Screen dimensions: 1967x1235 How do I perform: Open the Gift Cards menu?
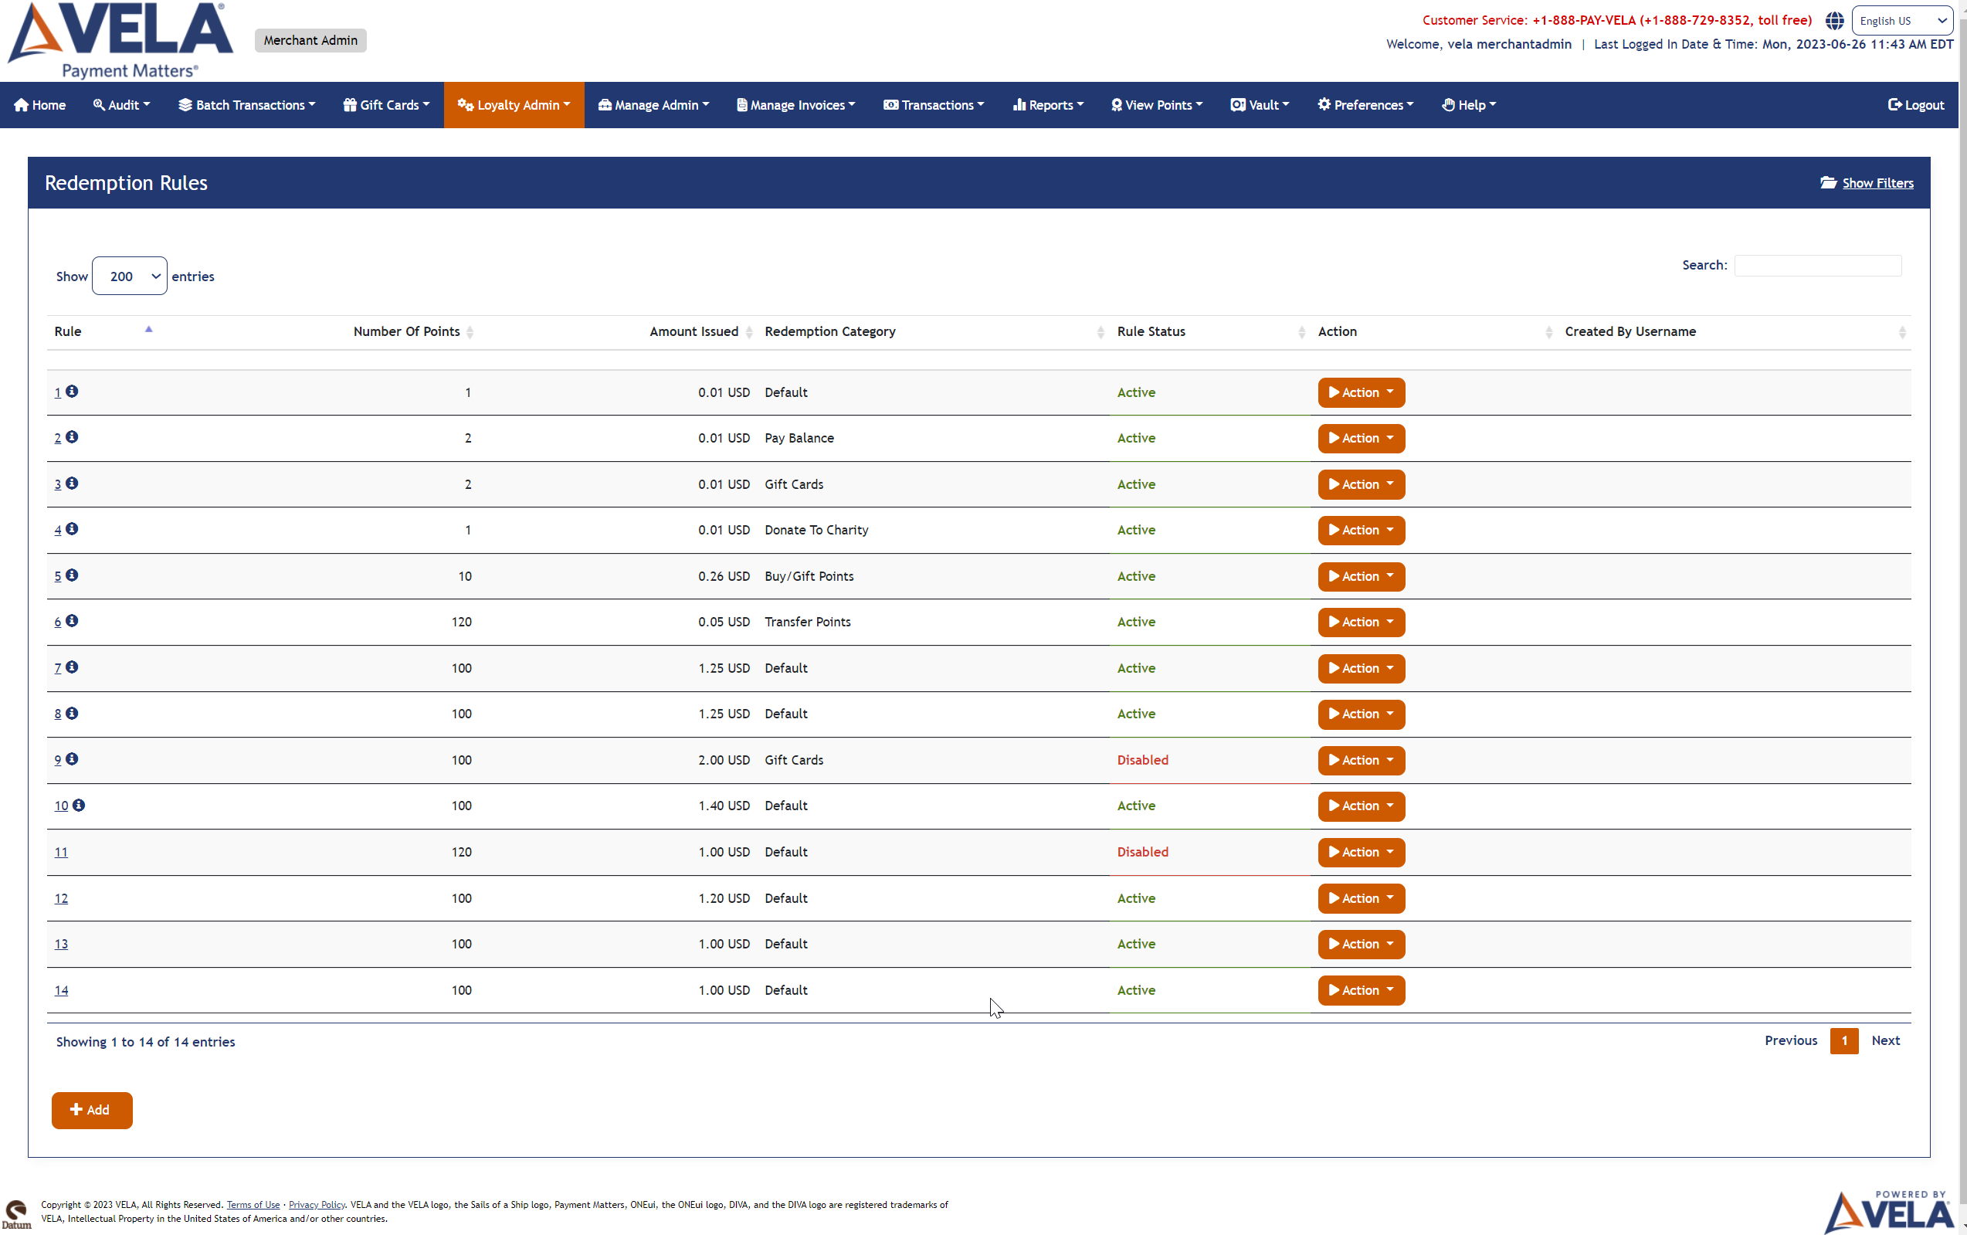pyautogui.click(x=386, y=104)
